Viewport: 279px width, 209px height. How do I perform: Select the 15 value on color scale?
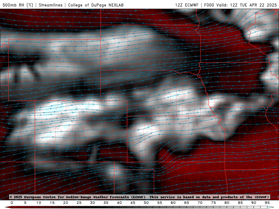coord(52,203)
